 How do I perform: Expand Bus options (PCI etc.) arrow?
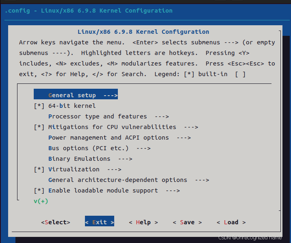click(x=143, y=149)
